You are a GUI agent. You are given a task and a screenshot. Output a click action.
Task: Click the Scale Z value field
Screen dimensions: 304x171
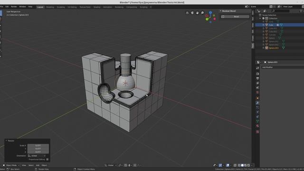(x=38, y=152)
